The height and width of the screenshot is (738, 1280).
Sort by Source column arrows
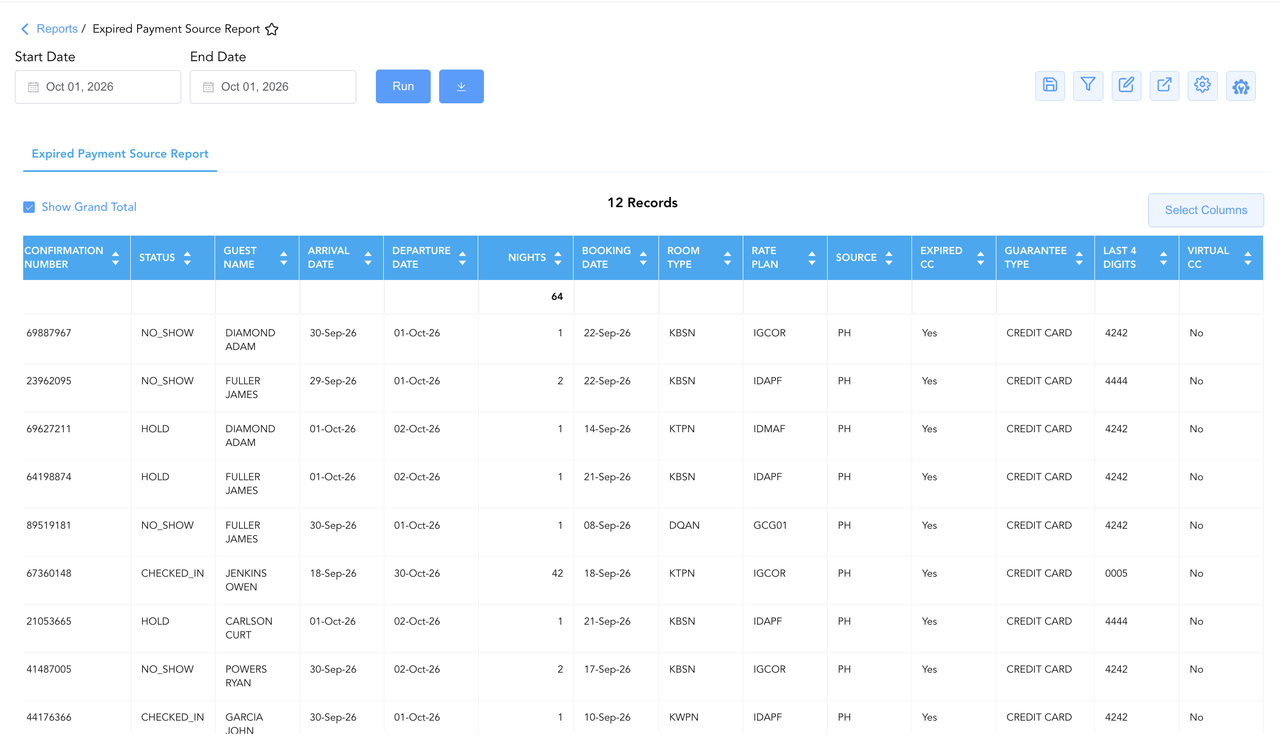[x=889, y=258]
